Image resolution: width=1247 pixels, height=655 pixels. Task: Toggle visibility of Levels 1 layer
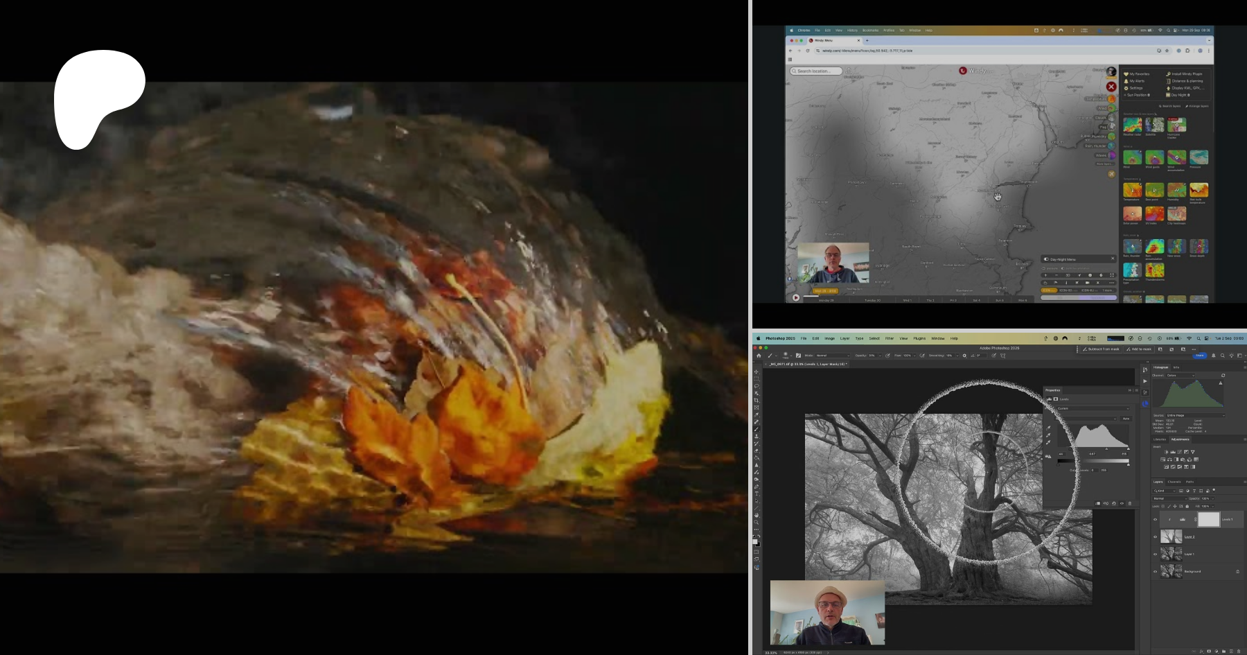1155,520
